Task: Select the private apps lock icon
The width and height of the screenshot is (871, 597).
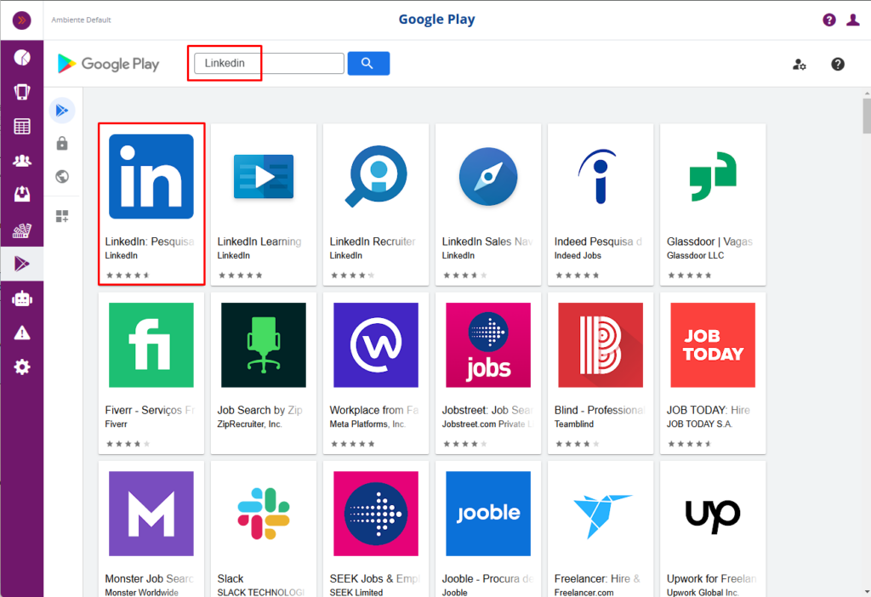Action: [x=62, y=143]
